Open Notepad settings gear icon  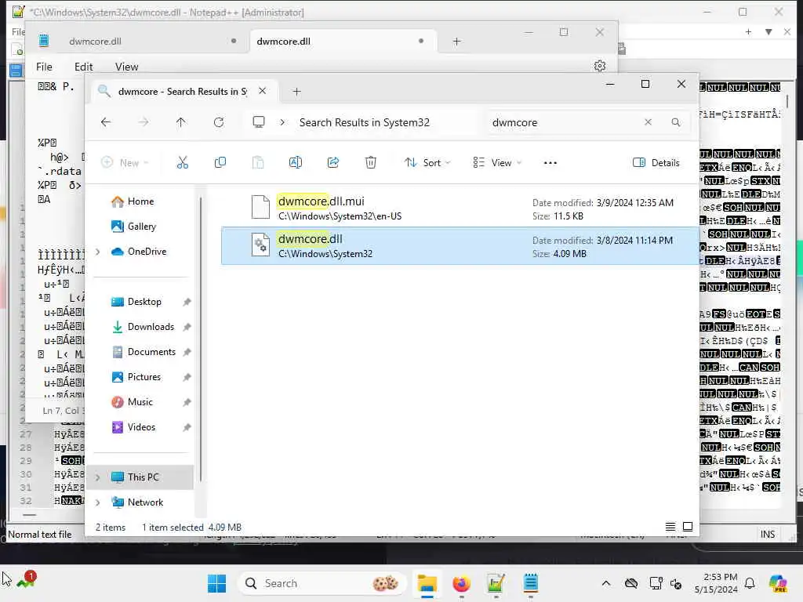click(600, 66)
